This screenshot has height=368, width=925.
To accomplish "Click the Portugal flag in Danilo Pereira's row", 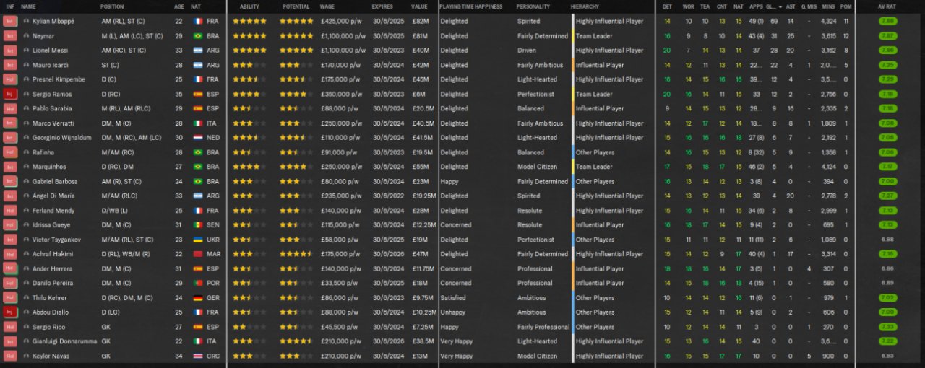I will point(198,283).
